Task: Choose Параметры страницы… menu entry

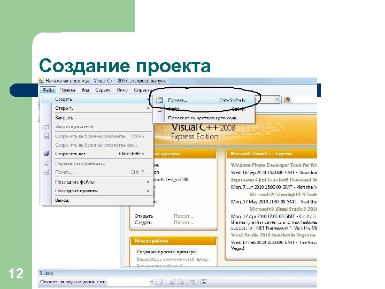Action: 96,163
